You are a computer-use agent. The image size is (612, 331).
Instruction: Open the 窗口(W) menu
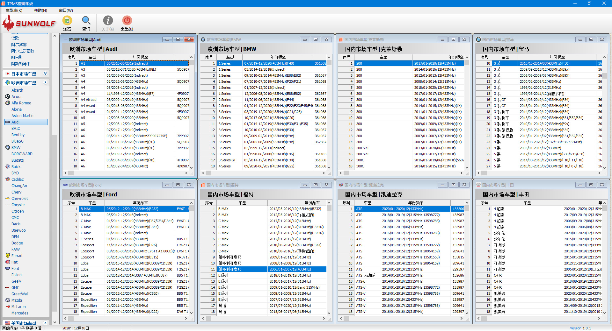pos(66,10)
